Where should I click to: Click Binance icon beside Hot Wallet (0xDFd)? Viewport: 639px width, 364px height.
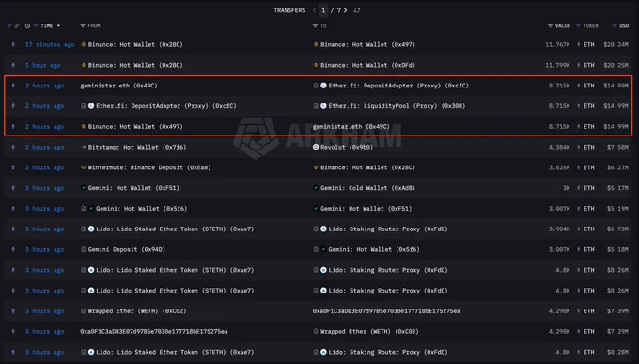click(x=316, y=65)
